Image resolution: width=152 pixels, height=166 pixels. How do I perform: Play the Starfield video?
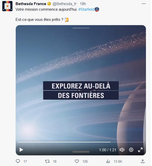pyautogui.click(x=21, y=150)
